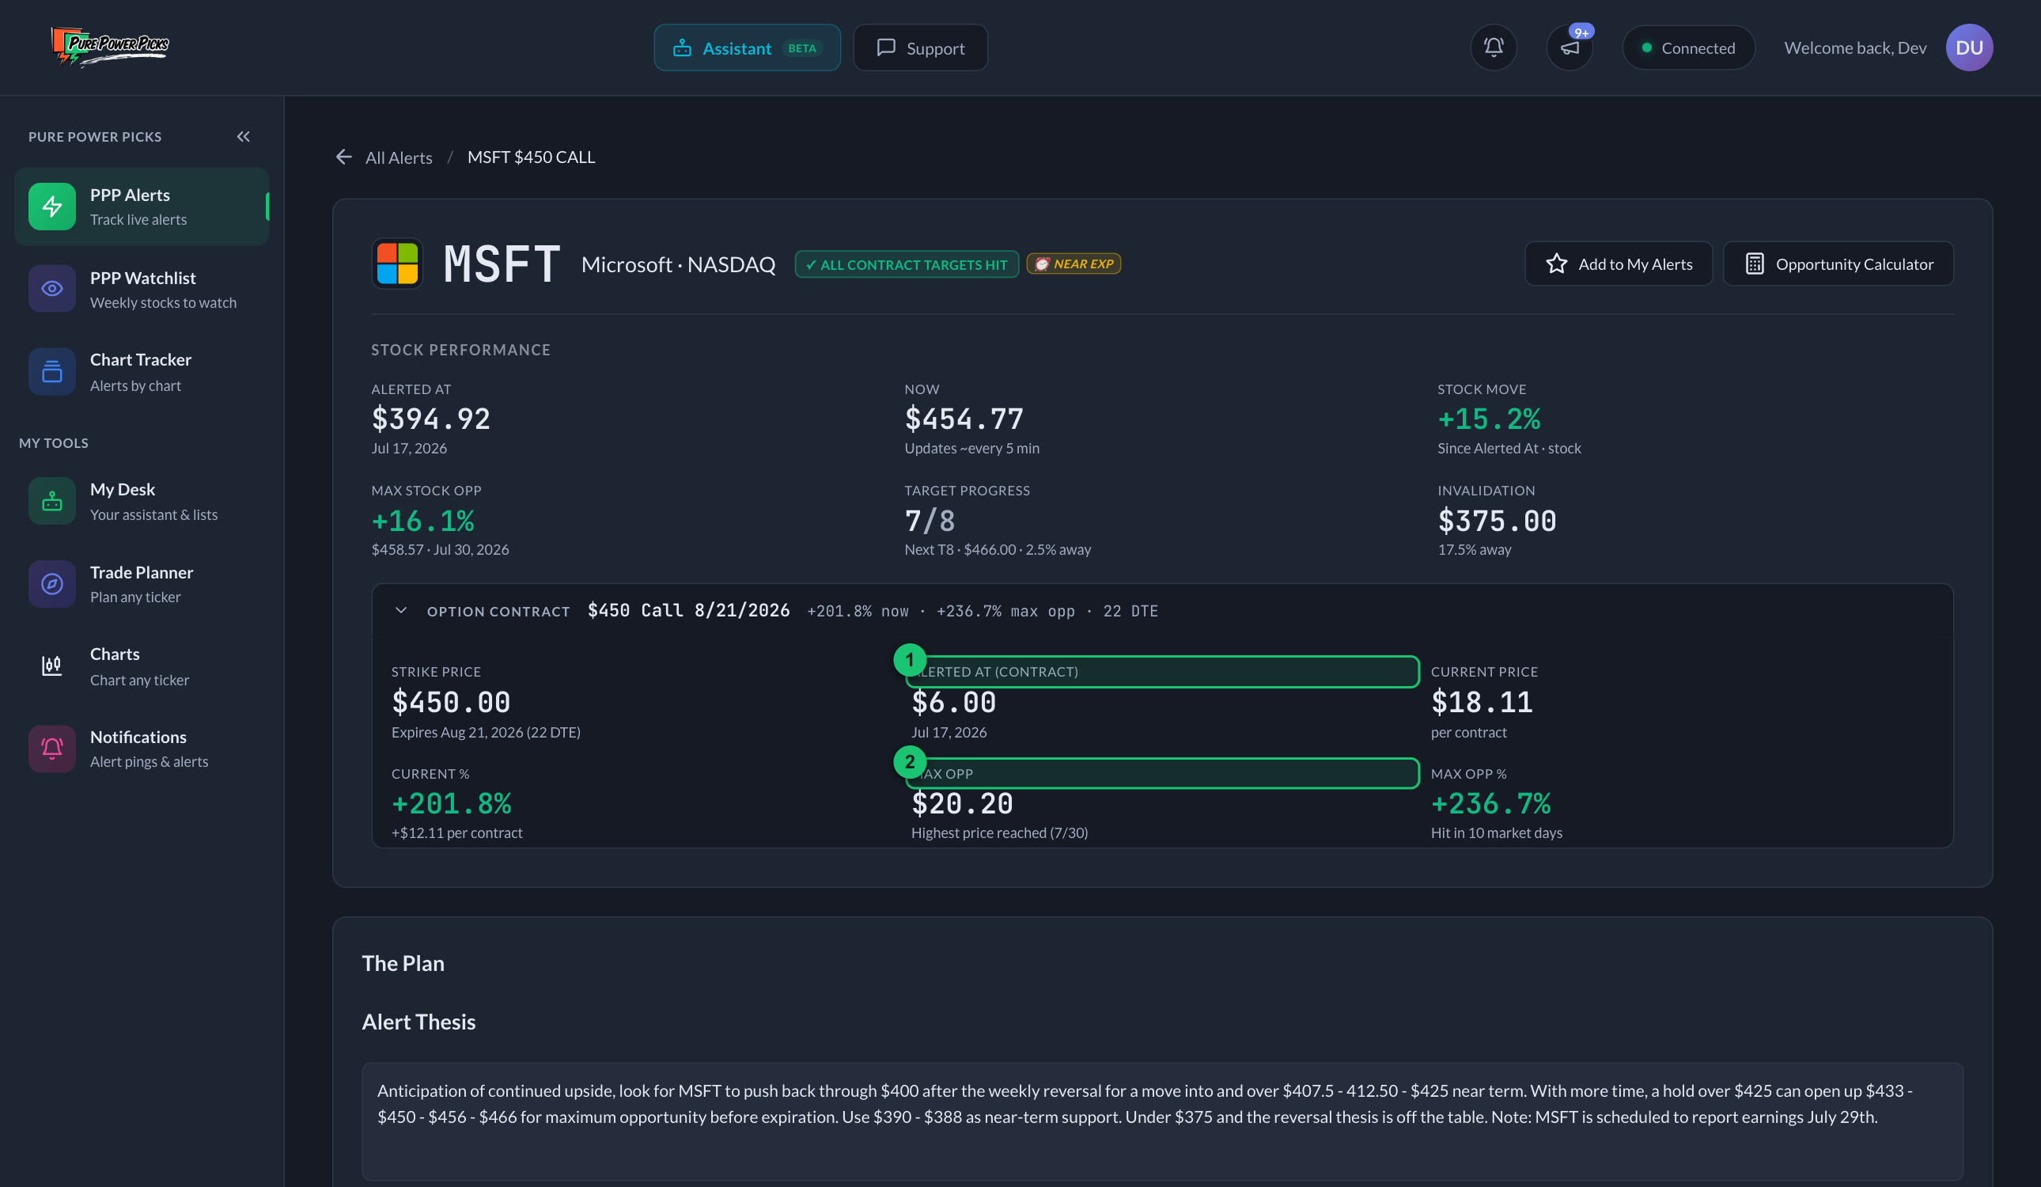This screenshot has height=1187, width=2041.
Task: Go to Trade Planner
Action: point(142,584)
